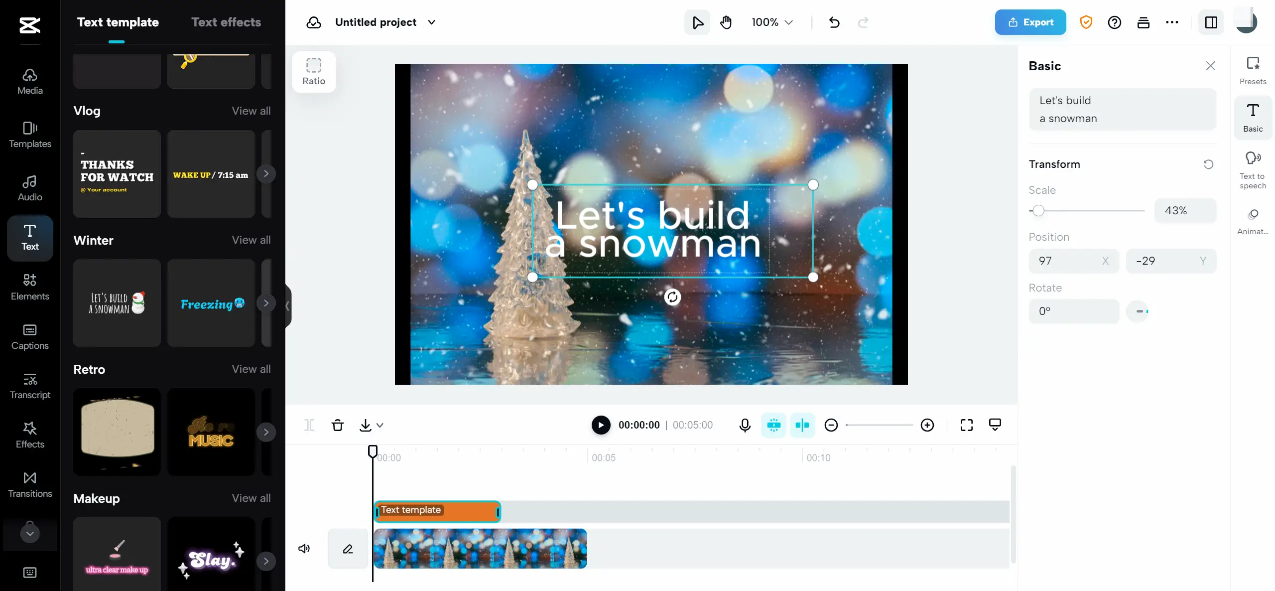Open the Captions panel
Viewport: 1275px width, 591px height.
click(x=30, y=336)
